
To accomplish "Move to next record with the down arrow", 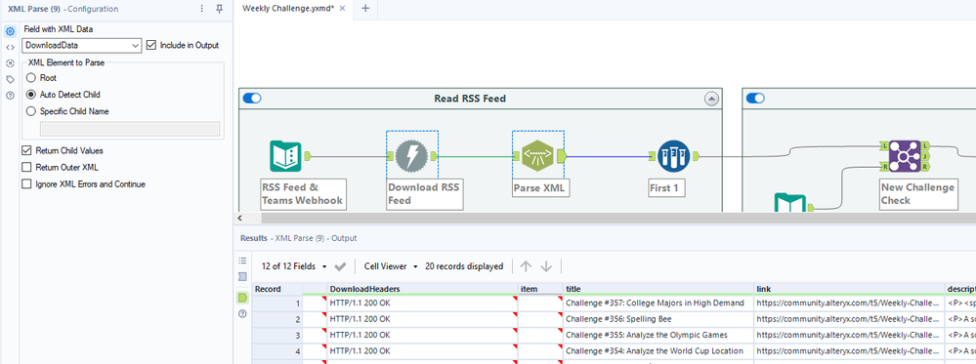I will point(546,266).
